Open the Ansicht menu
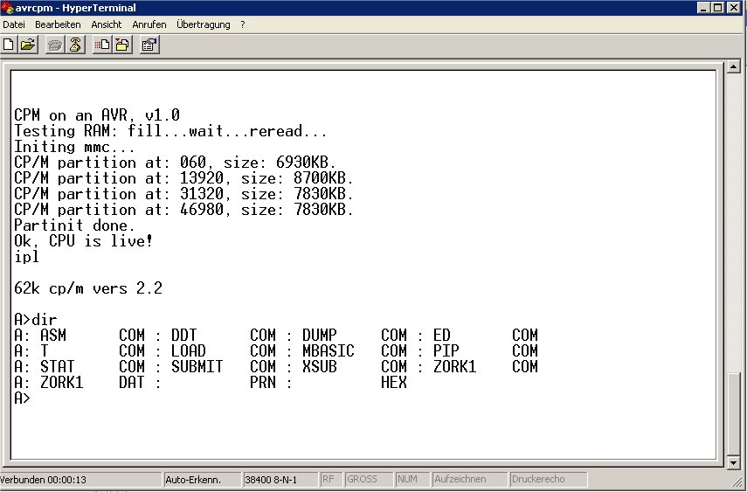Image resolution: width=747 pixels, height=492 pixels. point(107,24)
